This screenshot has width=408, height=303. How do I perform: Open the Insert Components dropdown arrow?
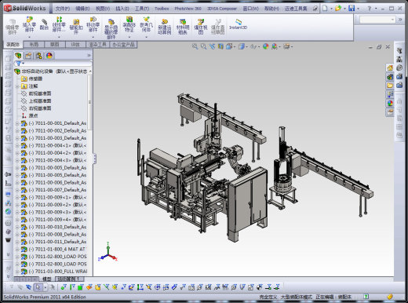pyautogui.click(x=29, y=37)
